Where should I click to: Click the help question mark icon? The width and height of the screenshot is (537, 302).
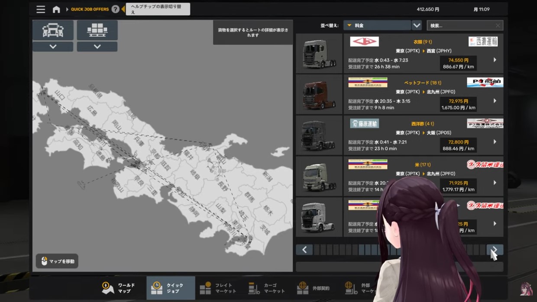(115, 9)
